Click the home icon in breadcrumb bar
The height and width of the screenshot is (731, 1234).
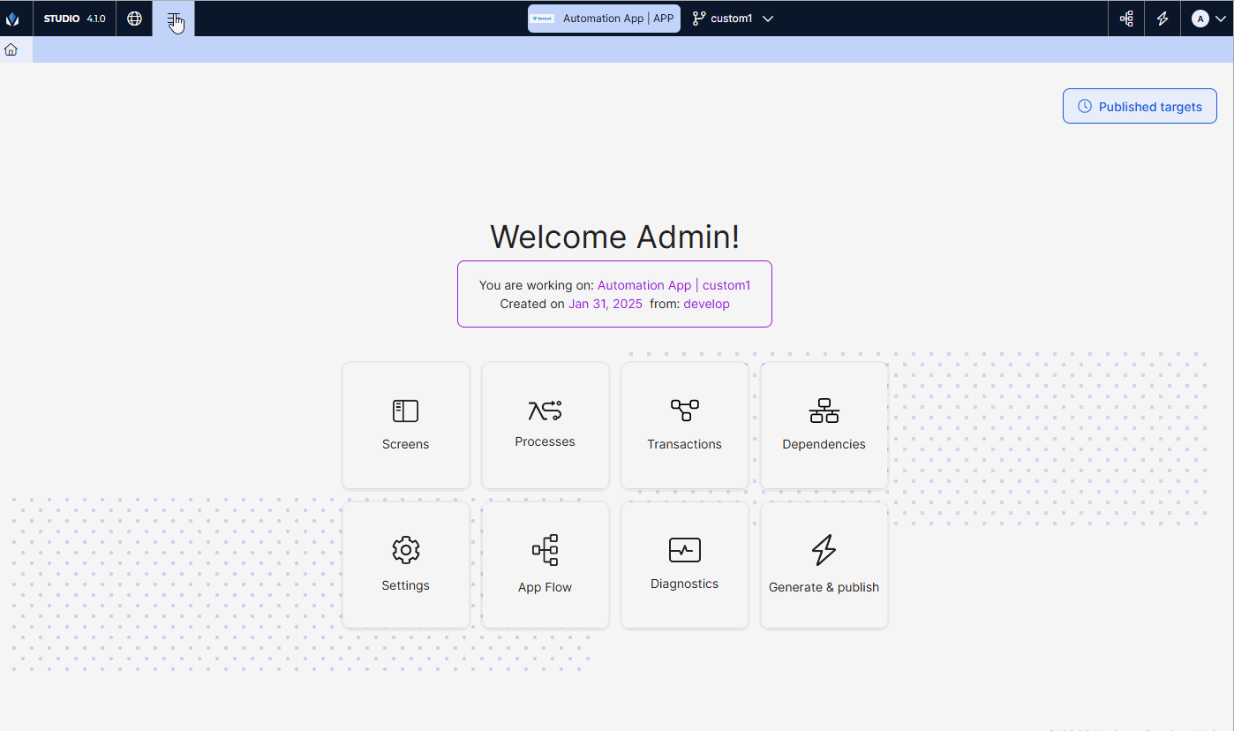coord(11,49)
